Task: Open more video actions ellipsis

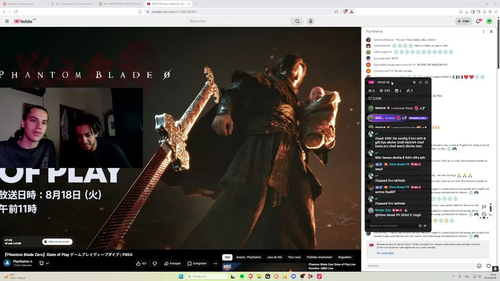Action: point(215,263)
